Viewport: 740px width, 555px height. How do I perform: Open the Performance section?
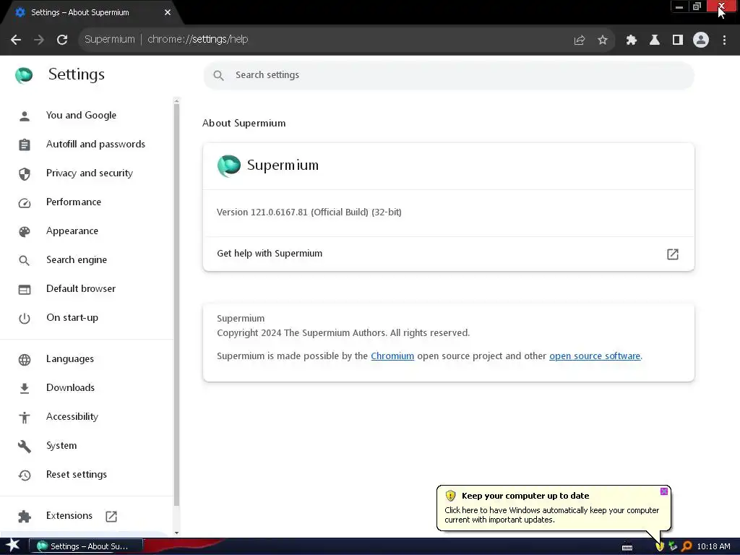click(x=74, y=202)
